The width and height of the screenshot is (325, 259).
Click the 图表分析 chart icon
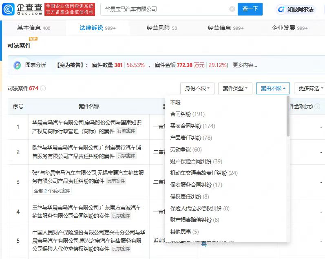tap(17, 65)
